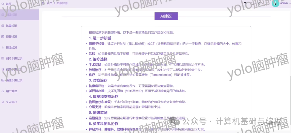Click the heading 1. 进一步诊断

tap(100, 38)
